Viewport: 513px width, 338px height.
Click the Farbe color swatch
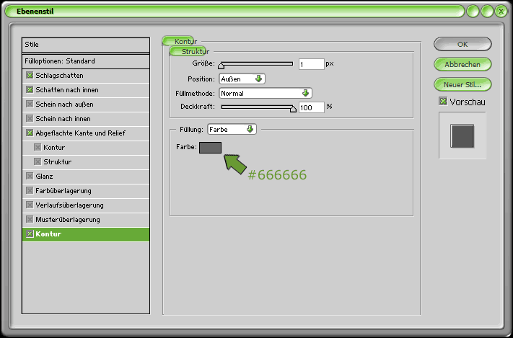pos(211,148)
